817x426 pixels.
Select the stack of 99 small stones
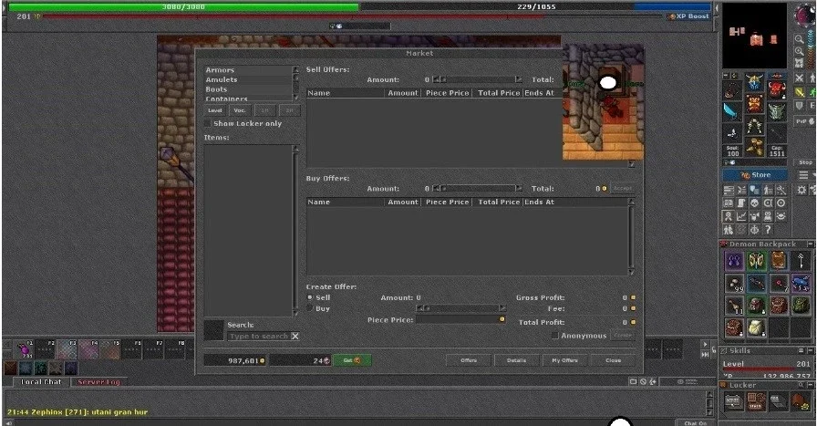pyautogui.click(x=734, y=283)
